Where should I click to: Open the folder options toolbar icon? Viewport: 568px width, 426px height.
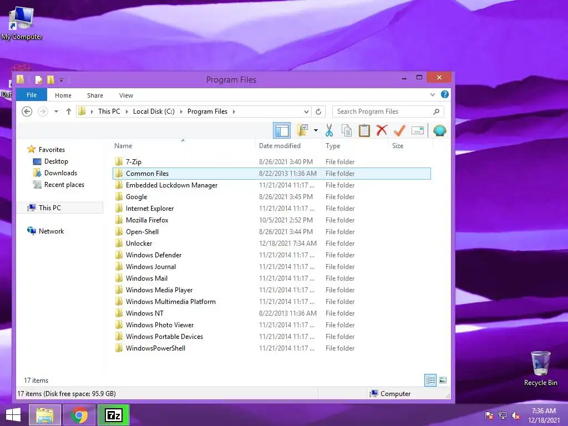pos(303,130)
